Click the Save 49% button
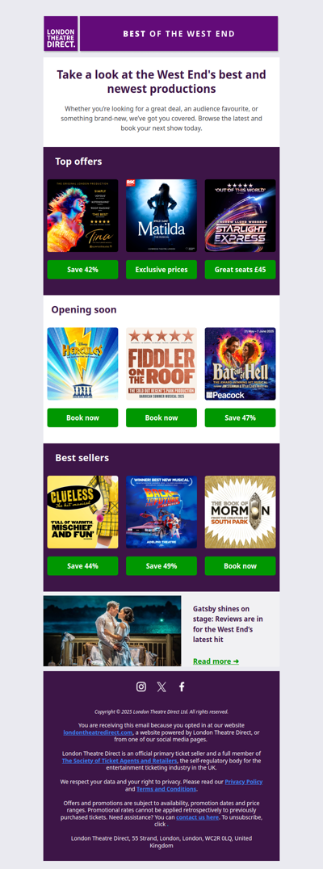323x869 pixels. [161, 566]
